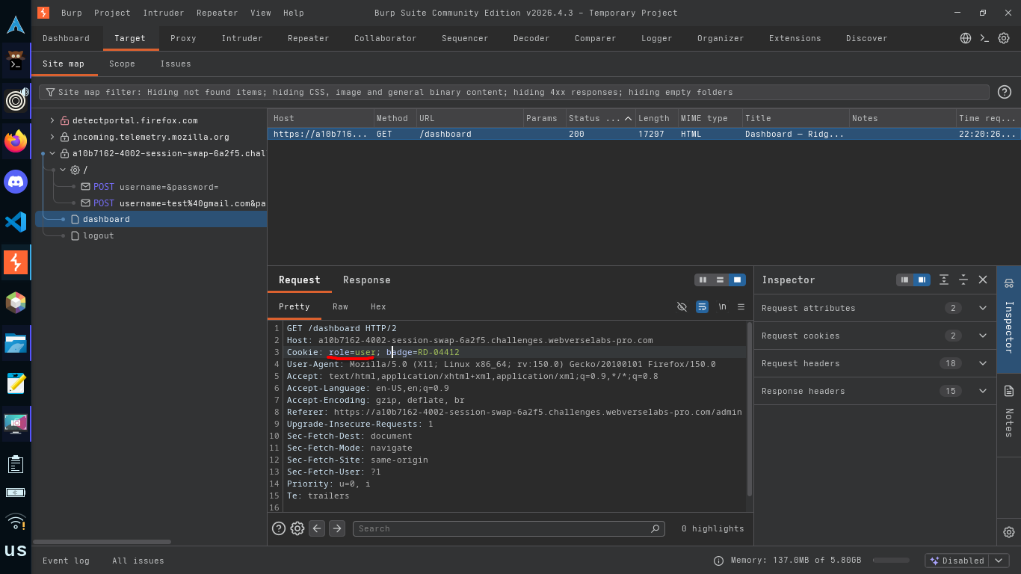Screen dimensions: 1021x574
Task: Click help icon left of search bar
Action: tap(279, 528)
